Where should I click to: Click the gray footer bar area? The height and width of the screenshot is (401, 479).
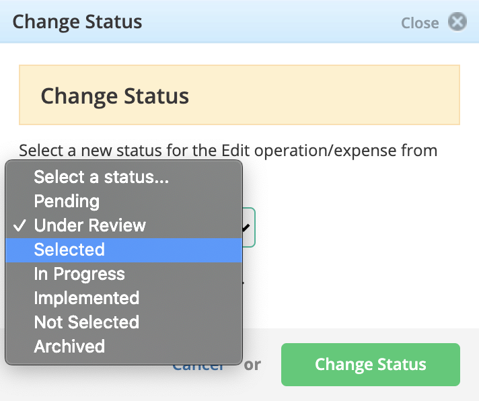pos(361,336)
